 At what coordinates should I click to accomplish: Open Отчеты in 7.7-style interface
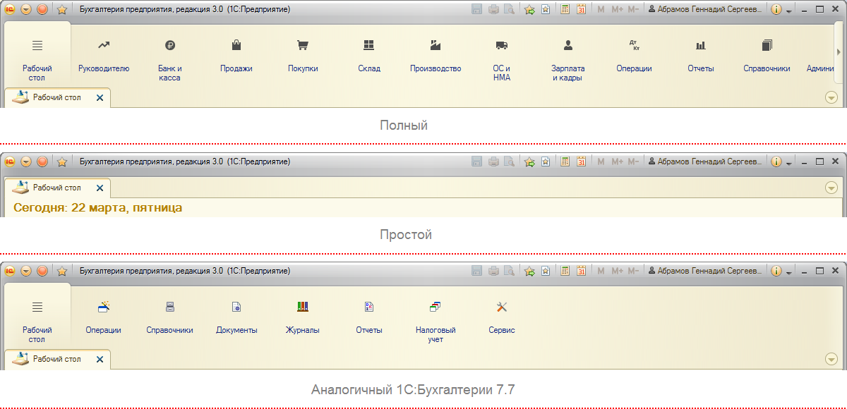(369, 317)
